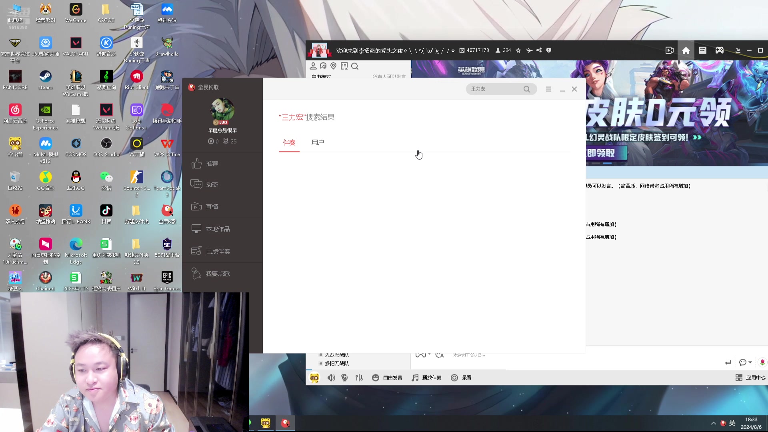The height and width of the screenshot is (432, 768).
Task: Open 抖音 desktop shortcut
Action: [106, 214]
